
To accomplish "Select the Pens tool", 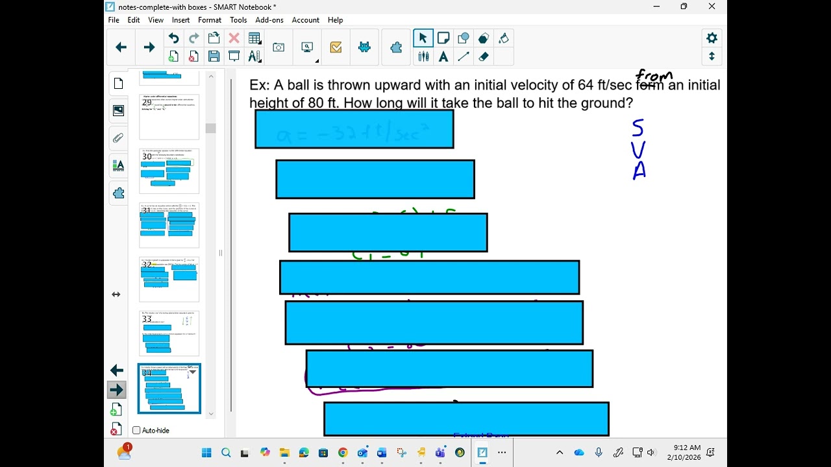I will pyautogui.click(x=423, y=56).
